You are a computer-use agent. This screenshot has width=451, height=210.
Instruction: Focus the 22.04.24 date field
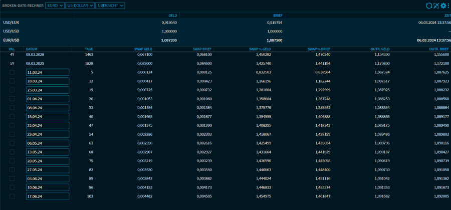(47, 125)
